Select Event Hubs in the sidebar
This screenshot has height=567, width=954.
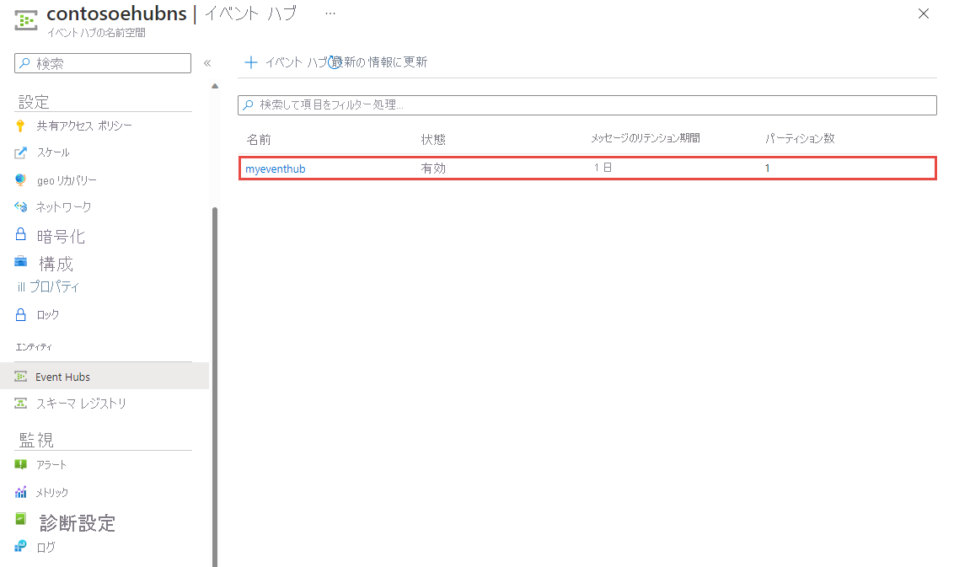pos(105,377)
